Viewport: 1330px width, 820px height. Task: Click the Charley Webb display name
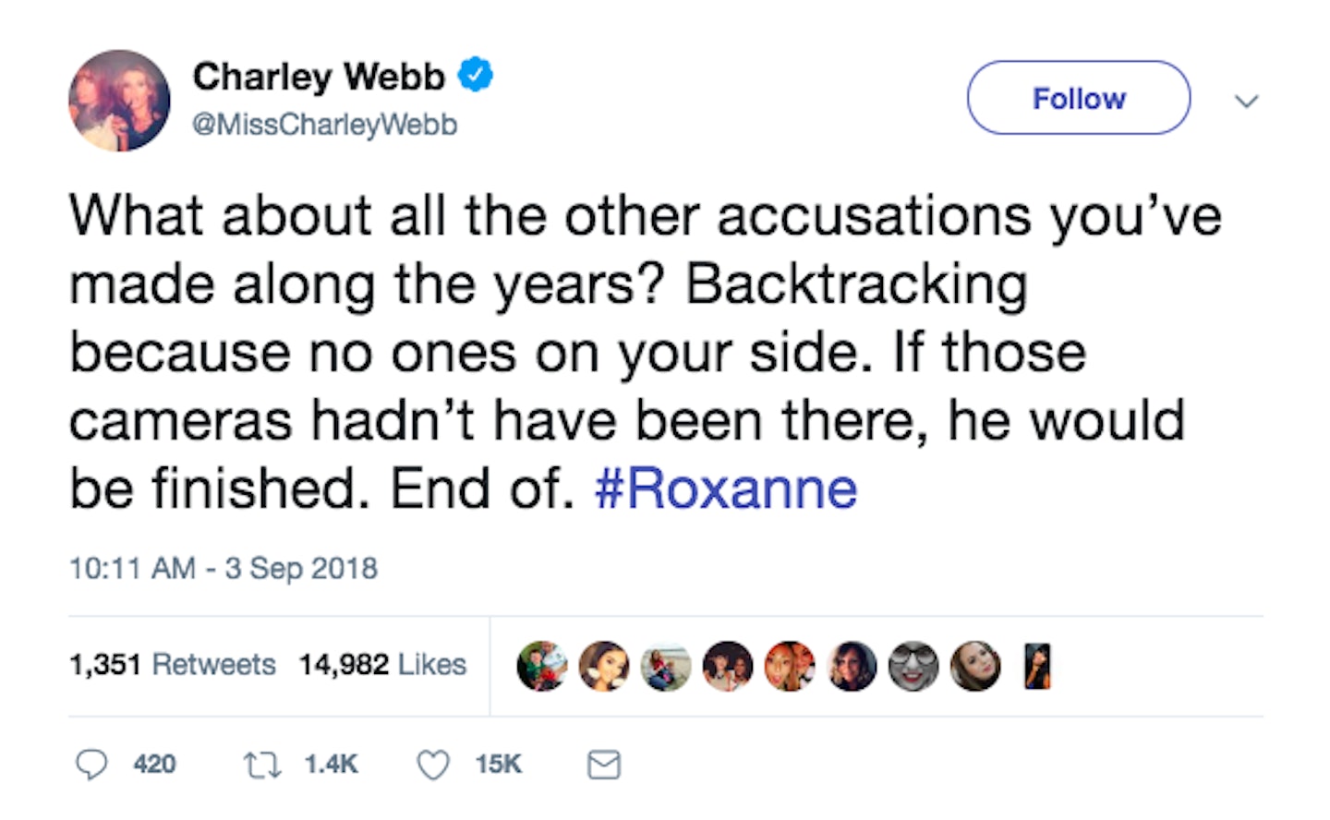(319, 77)
